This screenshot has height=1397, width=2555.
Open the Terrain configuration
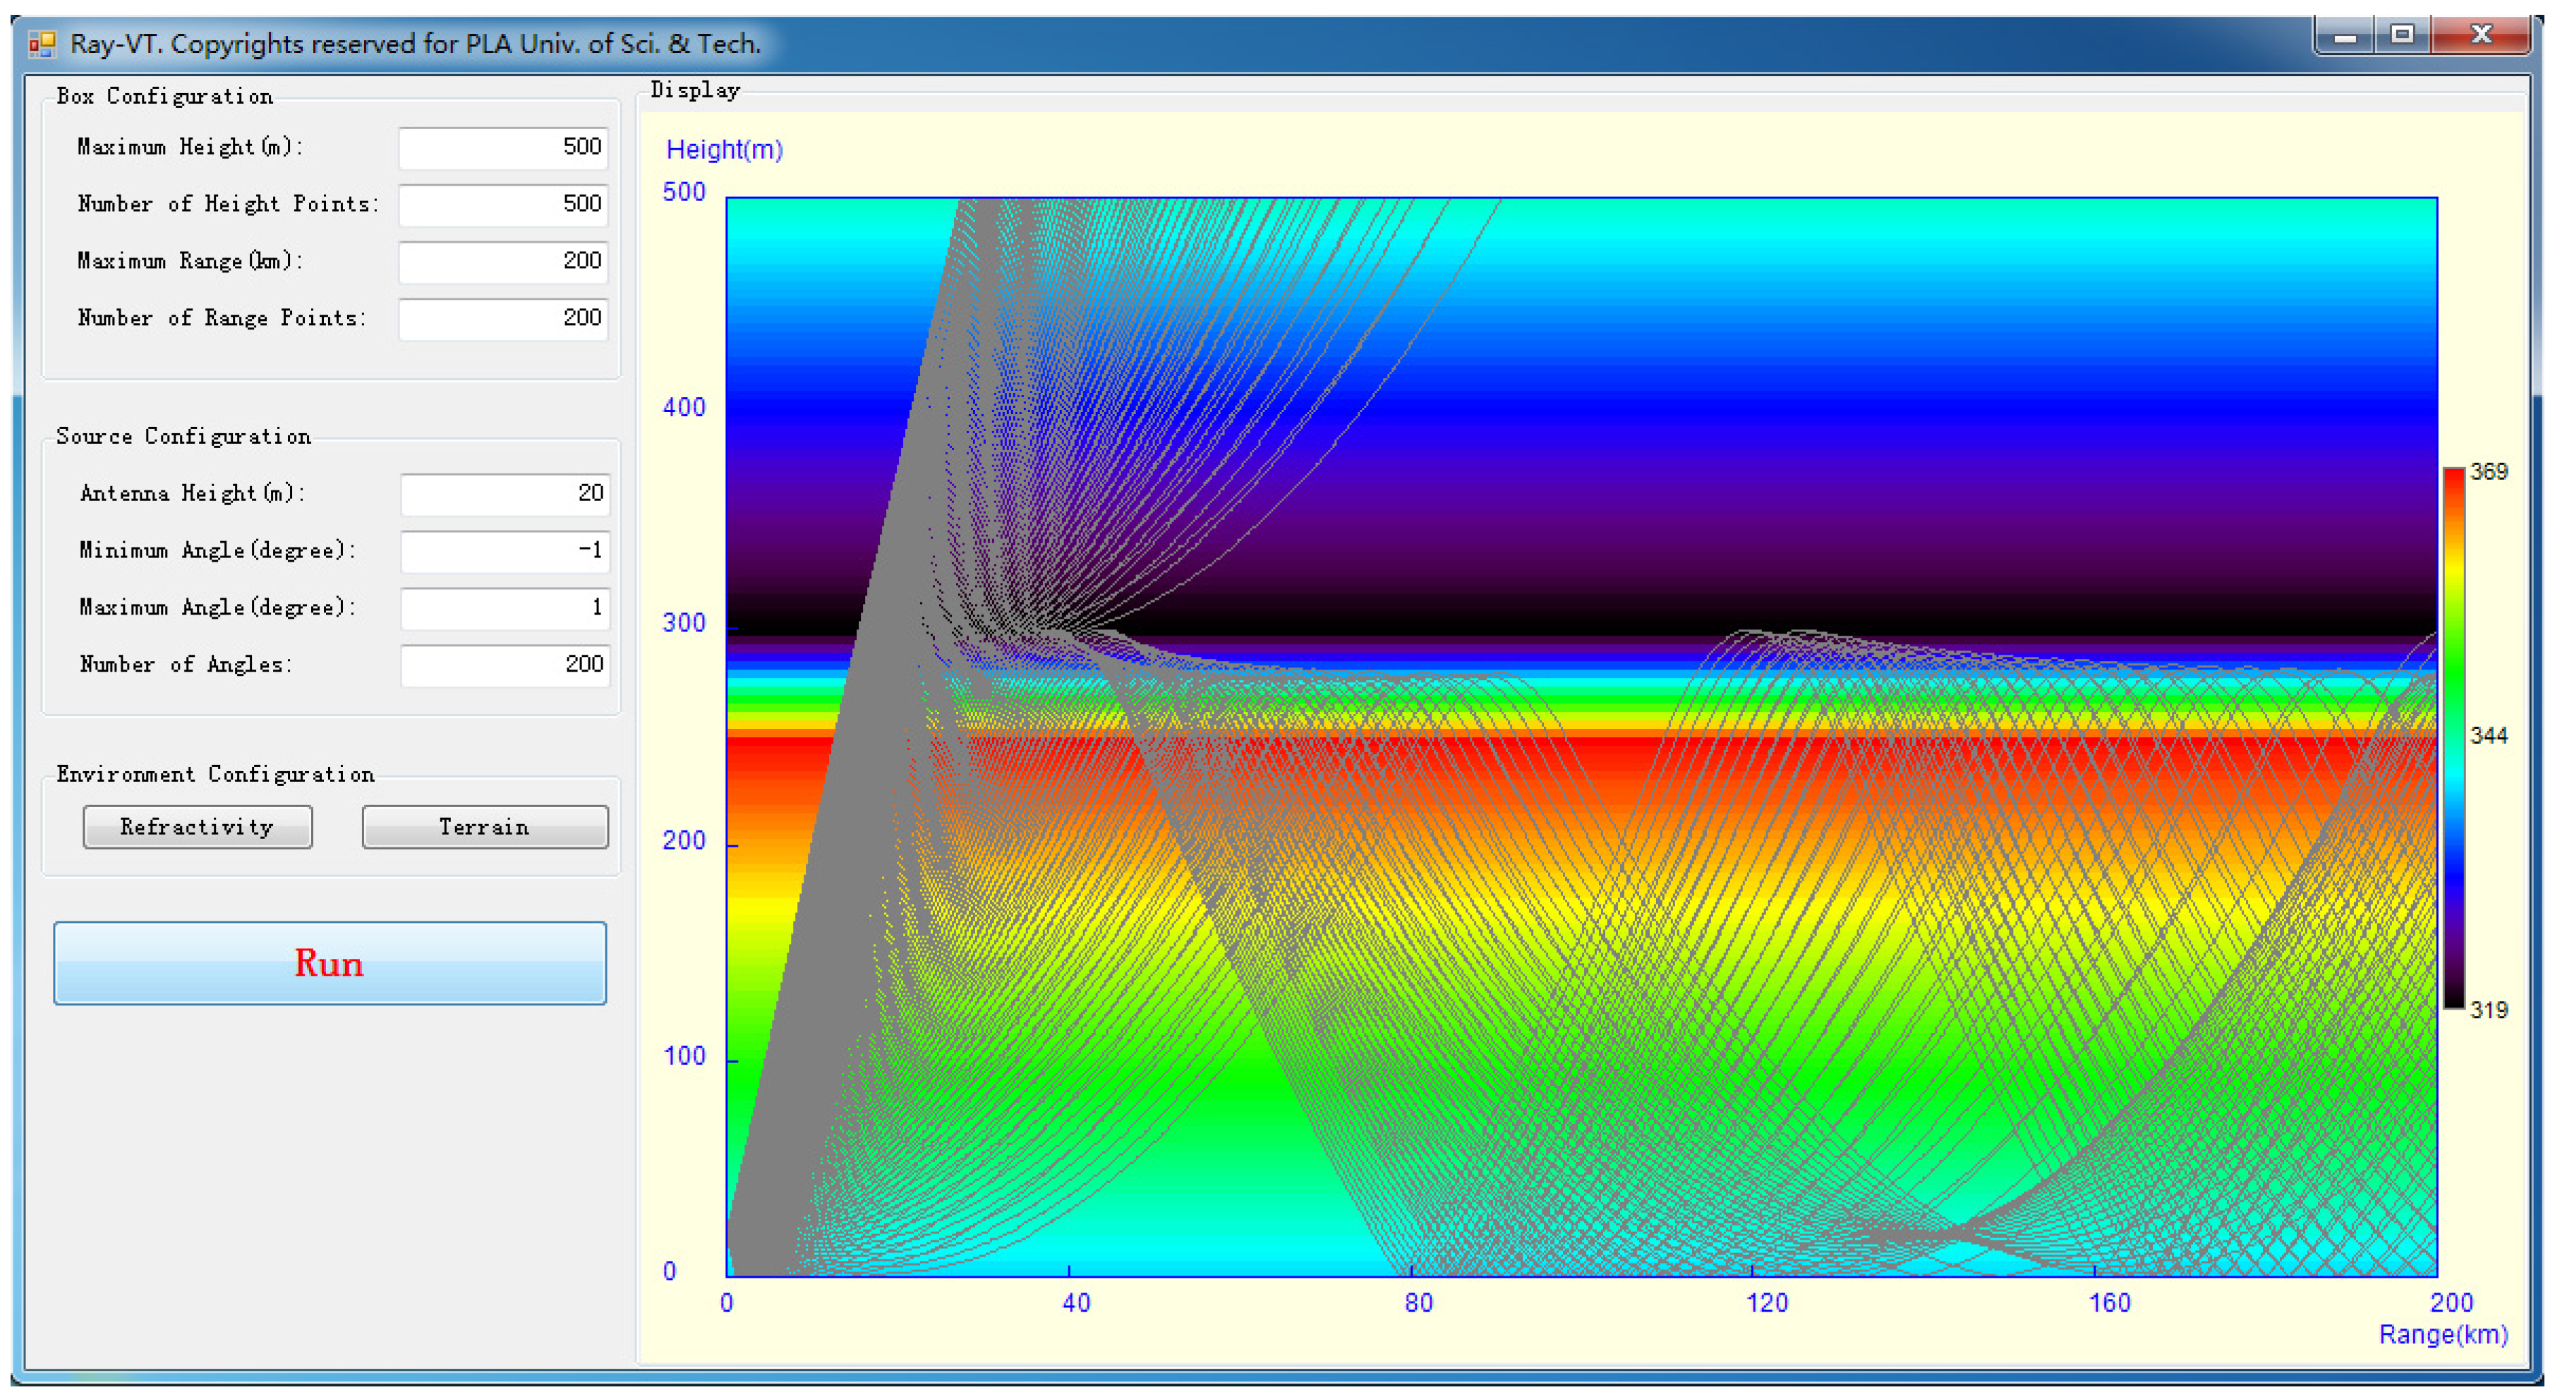click(x=484, y=827)
